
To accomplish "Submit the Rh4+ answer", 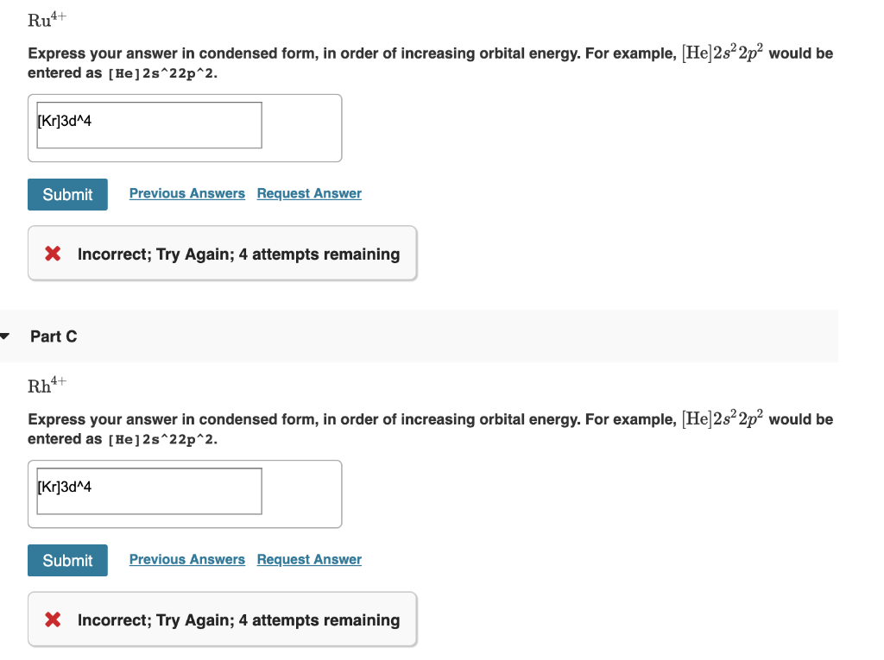I will [x=67, y=560].
